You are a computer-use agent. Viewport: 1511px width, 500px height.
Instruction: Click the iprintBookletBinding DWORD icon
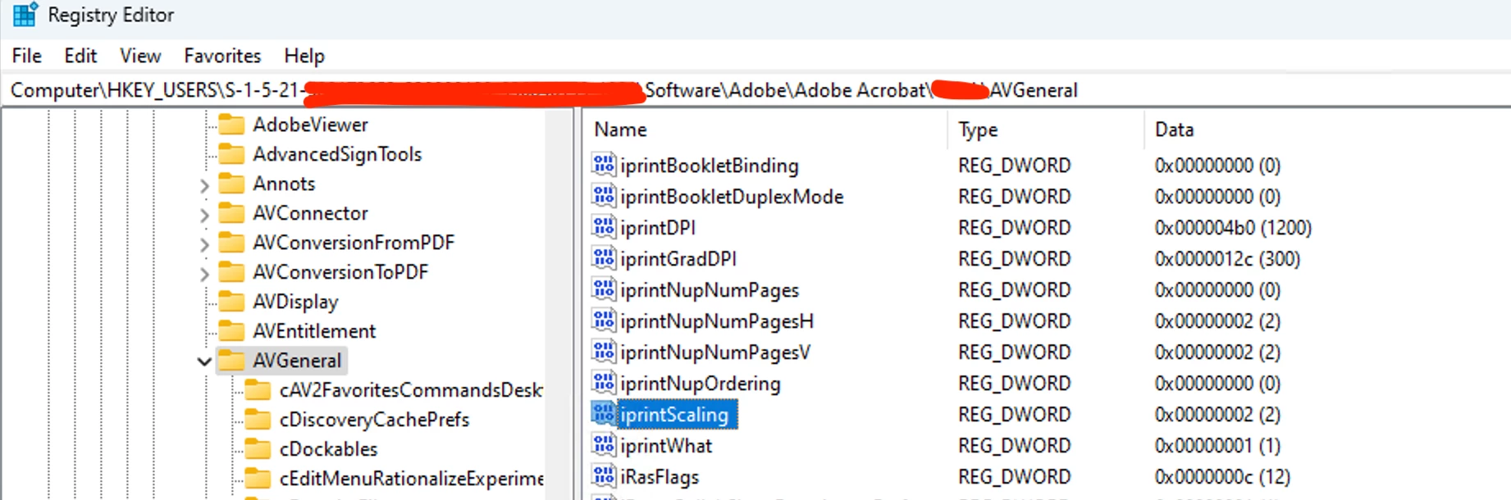(x=604, y=165)
